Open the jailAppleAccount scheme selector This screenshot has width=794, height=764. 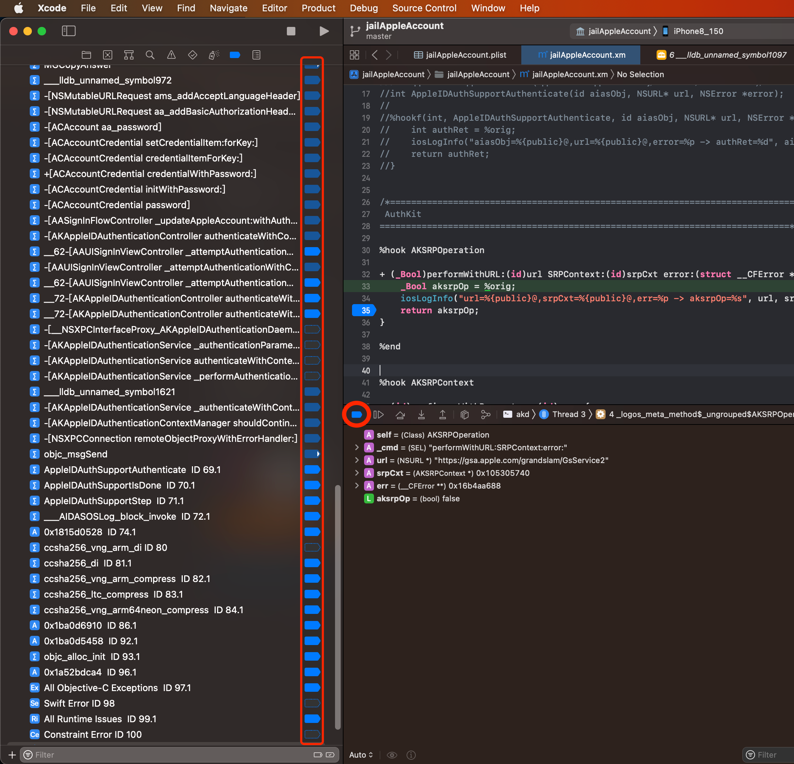tap(613, 31)
